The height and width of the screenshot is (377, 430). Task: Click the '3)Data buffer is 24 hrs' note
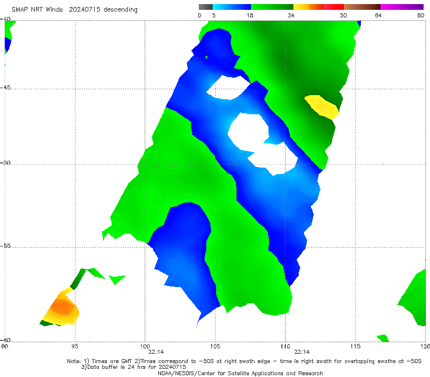134,367
